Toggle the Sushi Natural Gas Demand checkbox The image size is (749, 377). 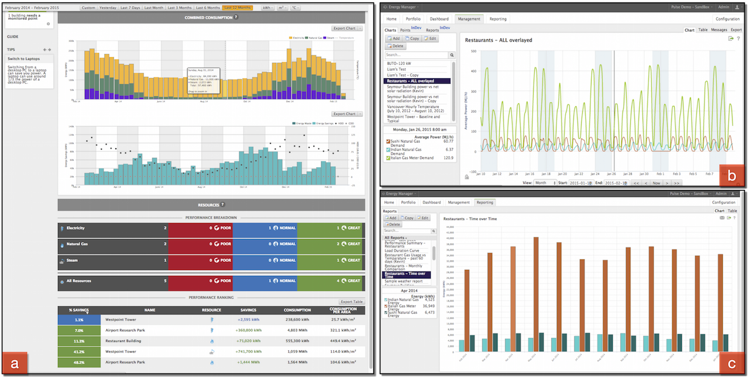[387, 141]
